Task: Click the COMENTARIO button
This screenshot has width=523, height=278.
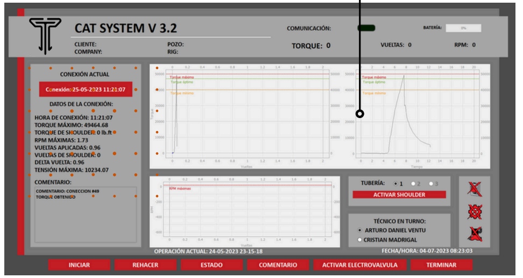Action: tap(278, 265)
